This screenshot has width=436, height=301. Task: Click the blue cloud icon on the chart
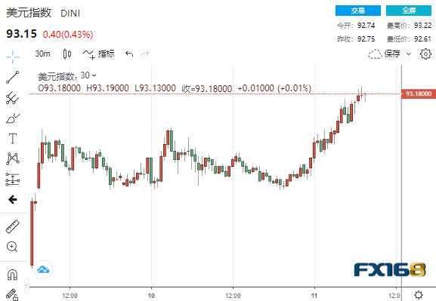click(43, 269)
